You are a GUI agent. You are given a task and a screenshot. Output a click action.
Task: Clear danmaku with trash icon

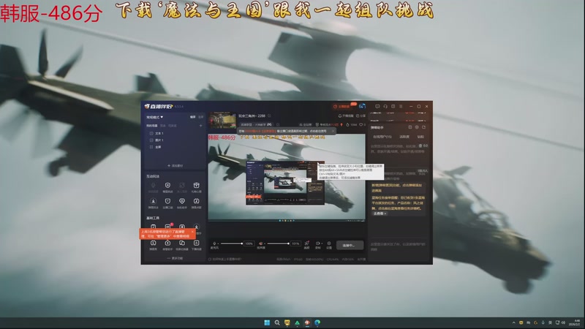click(x=420, y=145)
